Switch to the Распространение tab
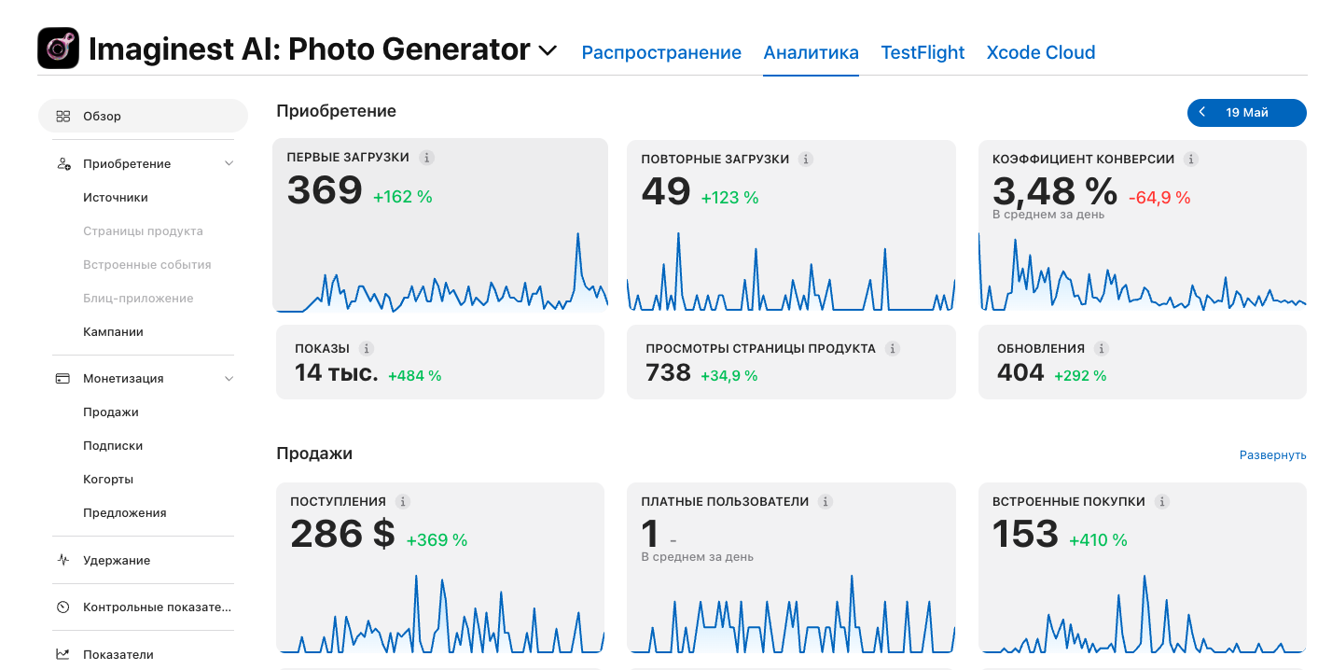This screenshot has width=1332, height=670. tap(661, 52)
